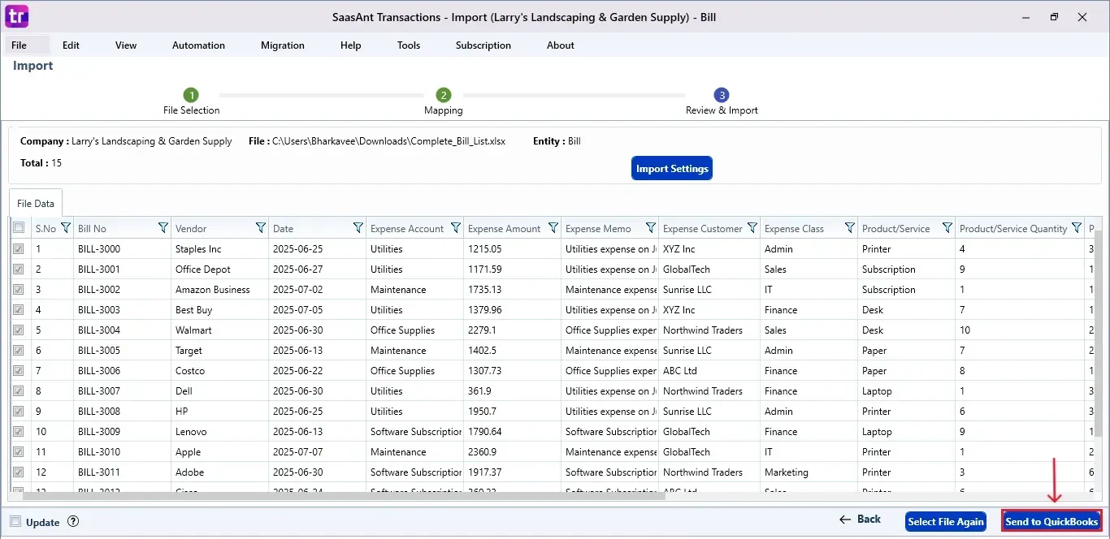Open the Expense Class column filter
The image size is (1110, 539).
[850, 228]
